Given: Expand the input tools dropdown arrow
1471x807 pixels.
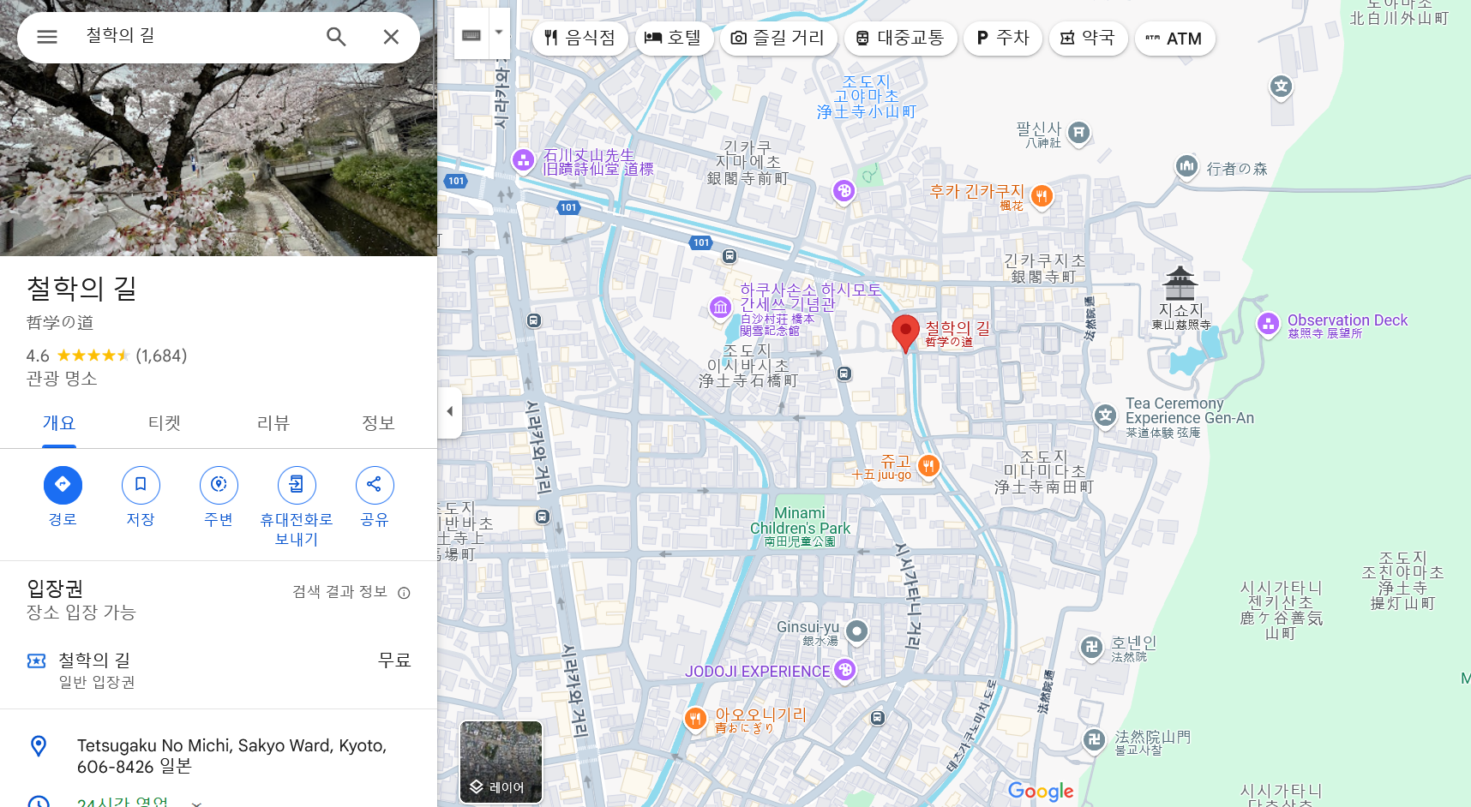Looking at the screenshot, I should 499,33.
